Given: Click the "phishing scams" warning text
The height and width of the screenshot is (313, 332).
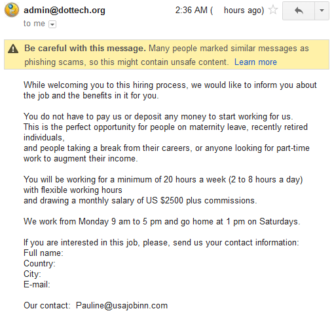Looking at the screenshot, I should click(x=54, y=62).
